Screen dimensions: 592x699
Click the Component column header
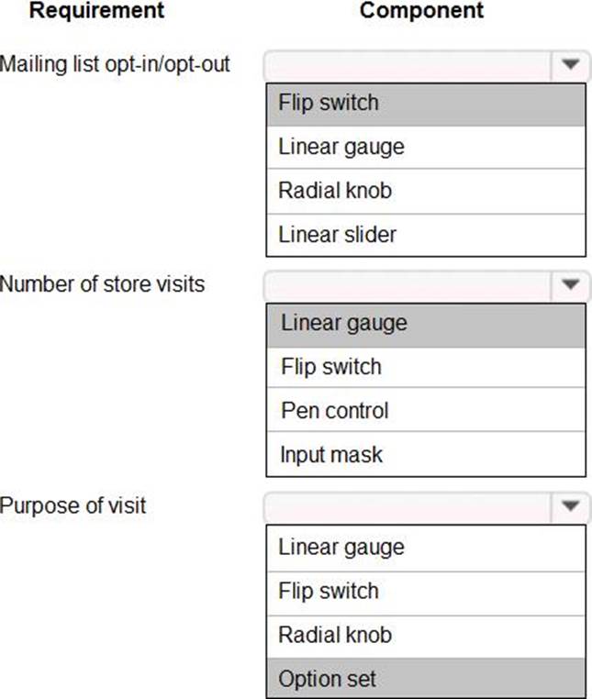coord(421,11)
